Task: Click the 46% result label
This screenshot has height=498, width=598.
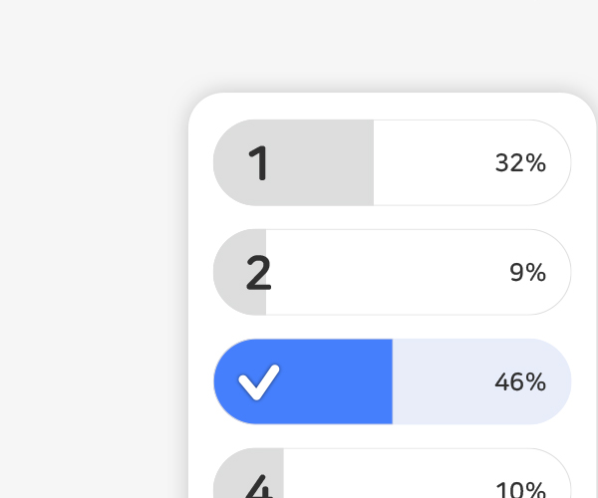Action: [x=520, y=381]
